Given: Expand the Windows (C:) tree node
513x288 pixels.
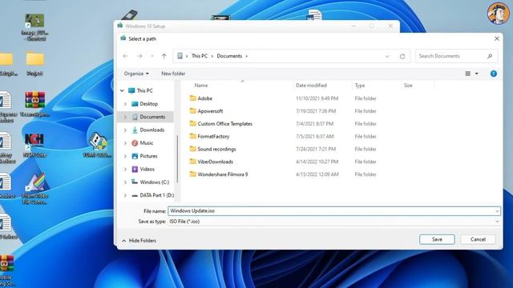Looking at the screenshot, I should pyautogui.click(x=125, y=182).
